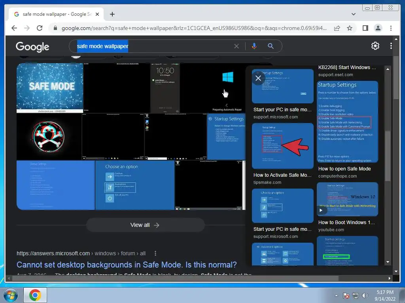Open the answers.microsoft.com breadcrumb URL
The image size is (405, 303).
(x=81, y=253)
